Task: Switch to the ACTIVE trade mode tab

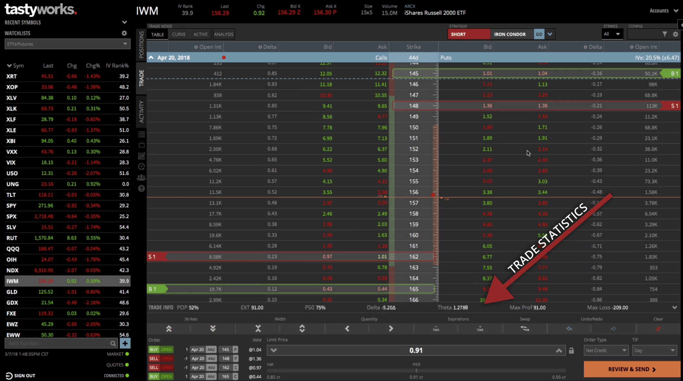Action: point(200,34)
